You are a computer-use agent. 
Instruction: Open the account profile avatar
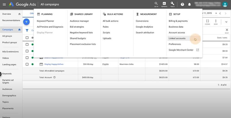(225, 4)
